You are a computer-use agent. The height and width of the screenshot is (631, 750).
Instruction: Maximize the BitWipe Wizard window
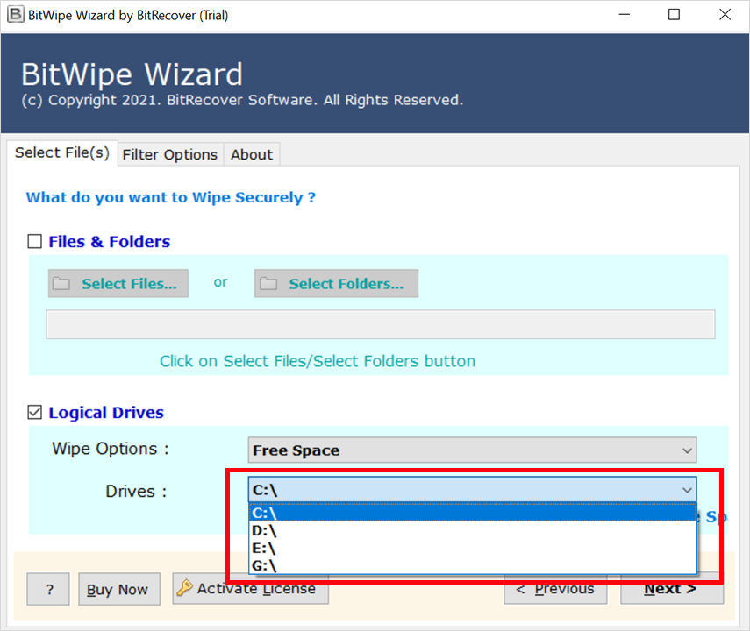tap(674, 14)
